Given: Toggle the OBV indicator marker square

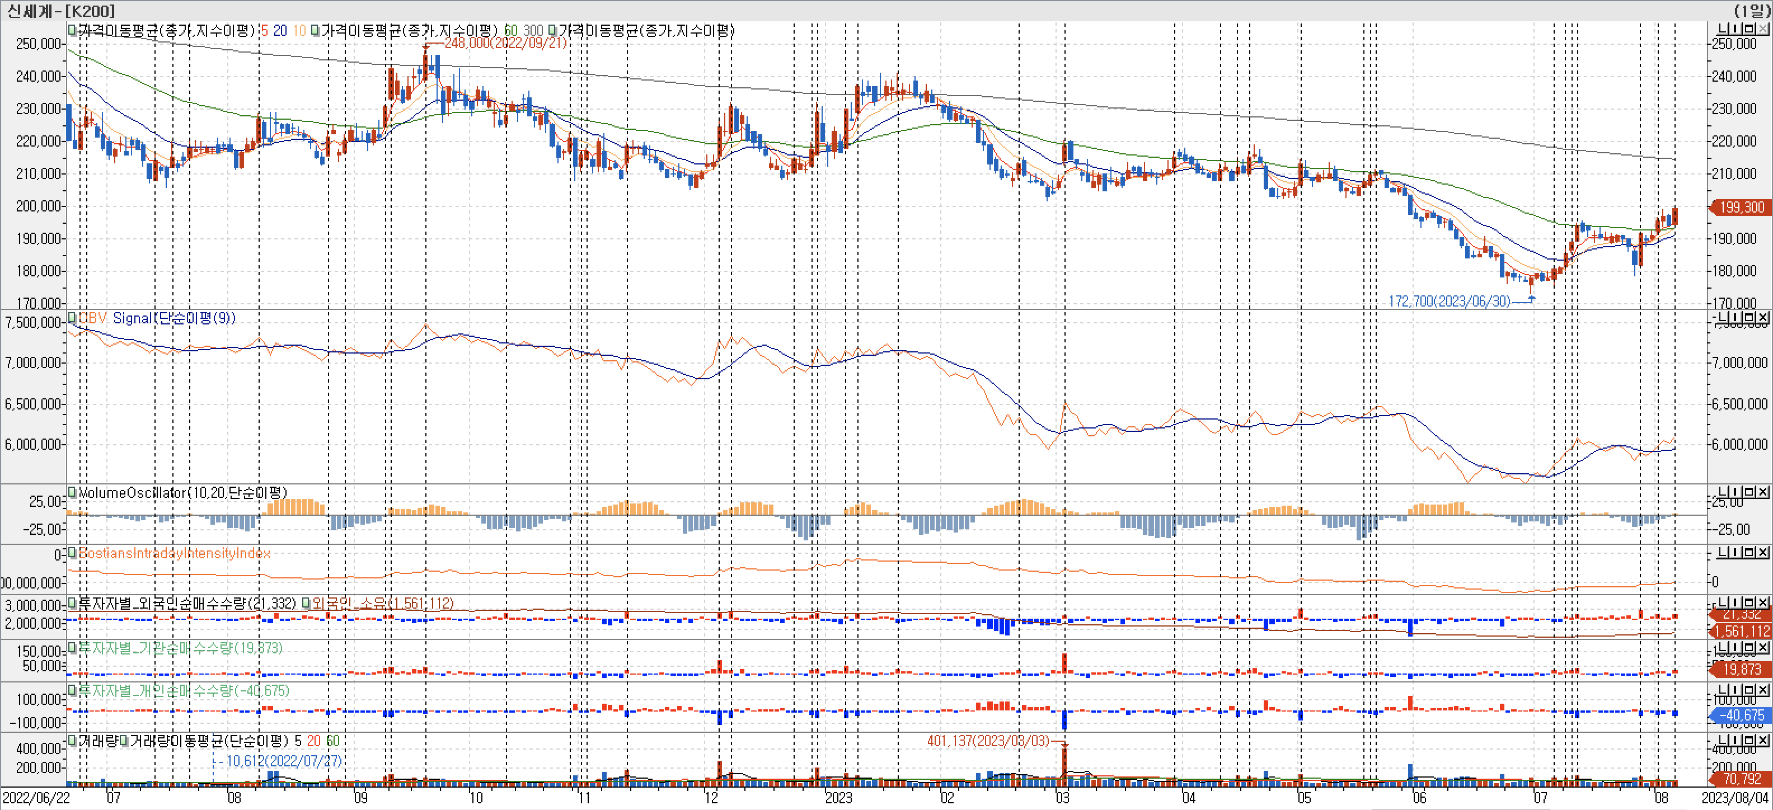Looking at the screenshot, I should point(72,318).
